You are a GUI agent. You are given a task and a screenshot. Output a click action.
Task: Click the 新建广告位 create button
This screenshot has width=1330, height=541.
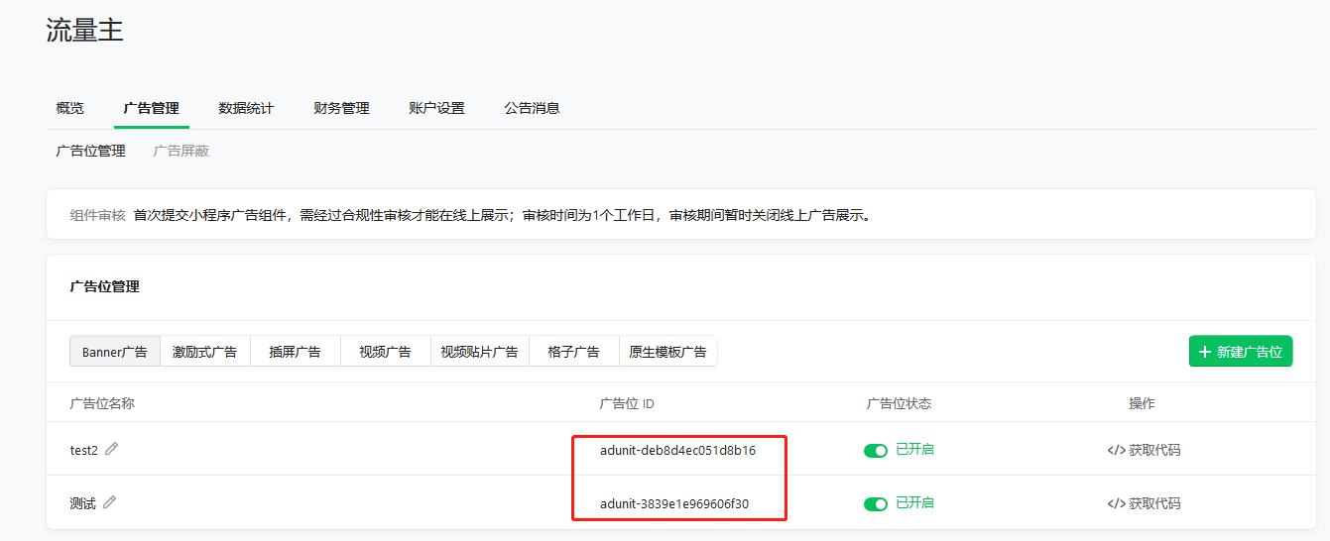click(x=1240, y=352)
